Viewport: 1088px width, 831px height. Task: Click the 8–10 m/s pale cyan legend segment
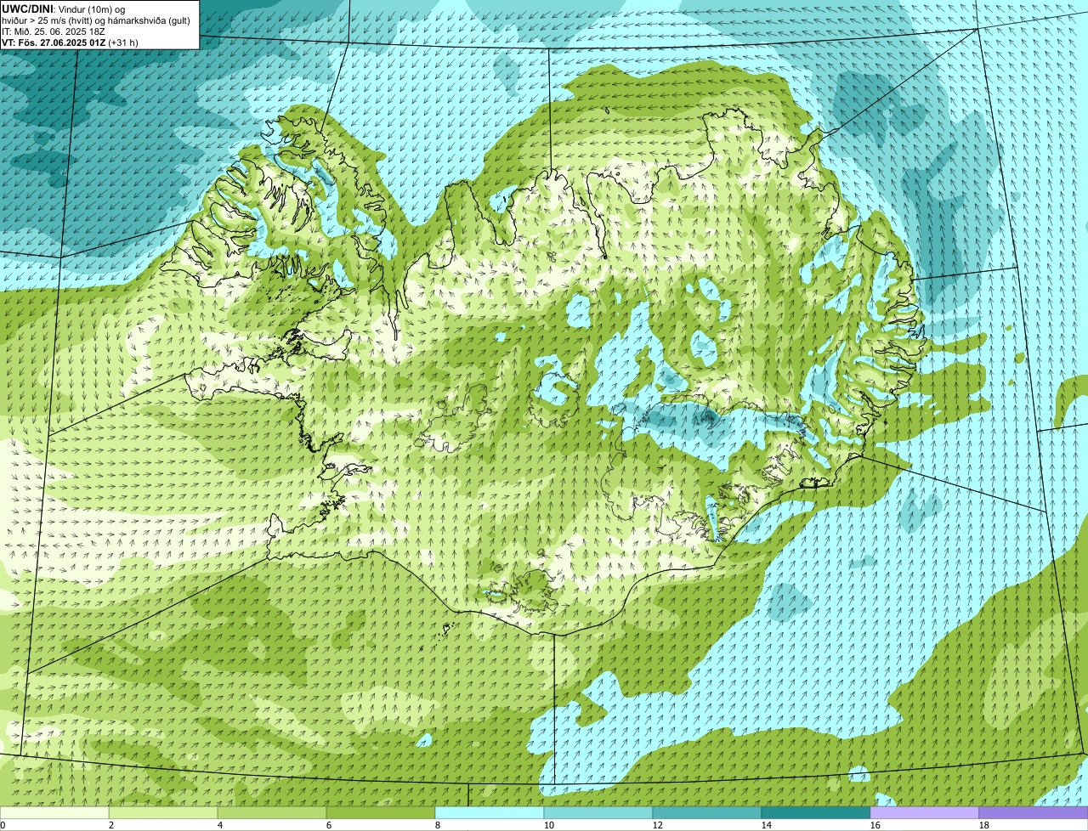[x=490, y=812]
